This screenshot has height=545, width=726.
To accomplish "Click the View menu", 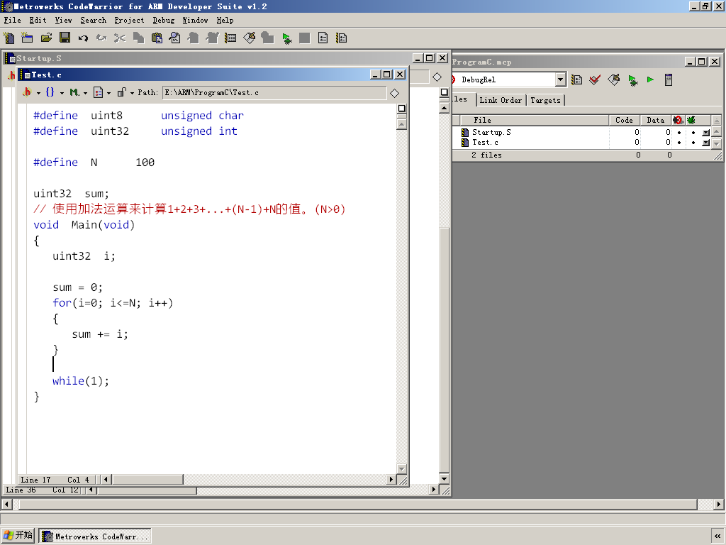I will pos(63,21).
